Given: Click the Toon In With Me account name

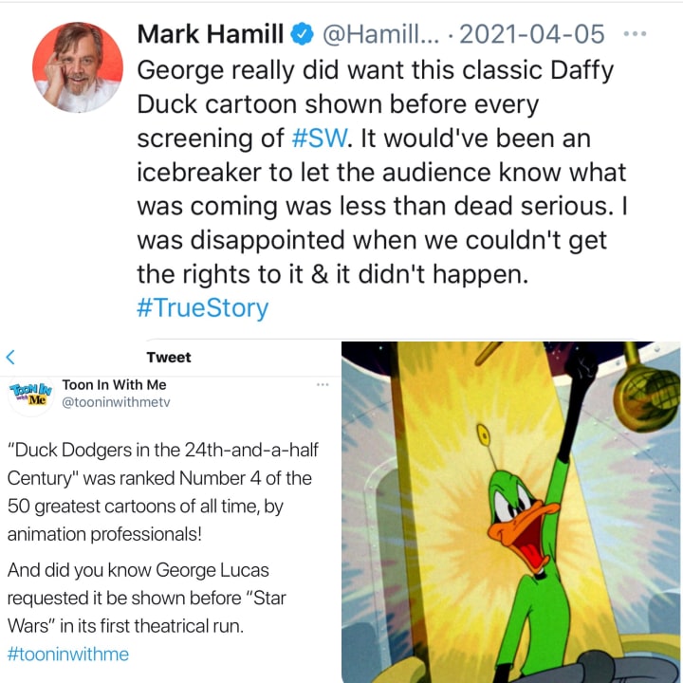Looking at the screenshot, I should [x=114, y=384].
